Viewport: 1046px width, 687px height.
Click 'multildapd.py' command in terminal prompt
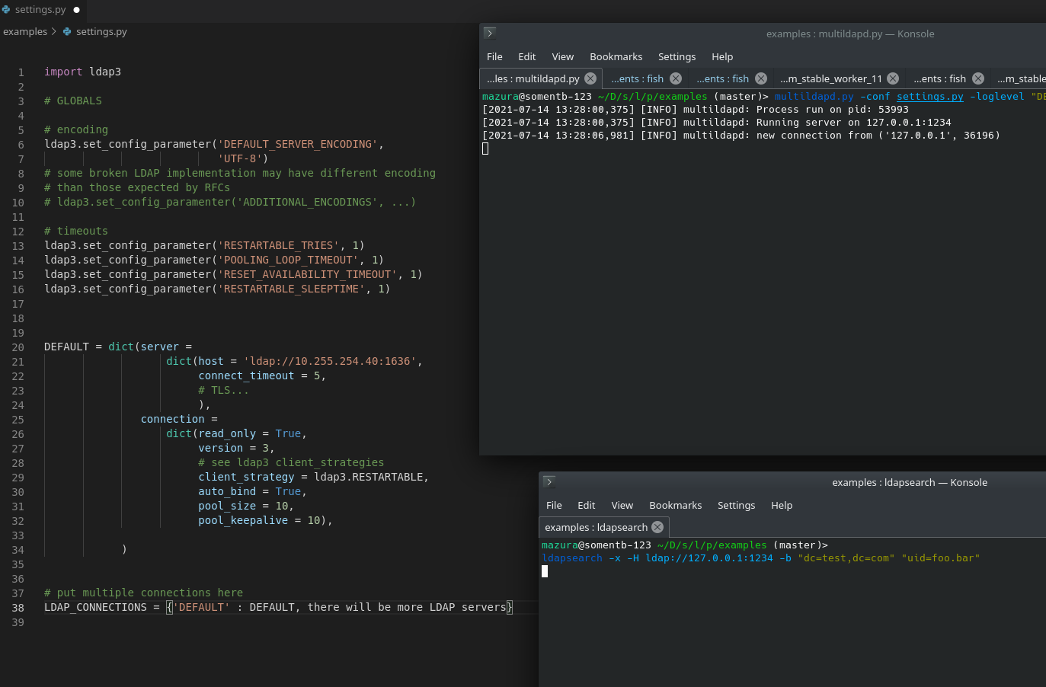814,97
